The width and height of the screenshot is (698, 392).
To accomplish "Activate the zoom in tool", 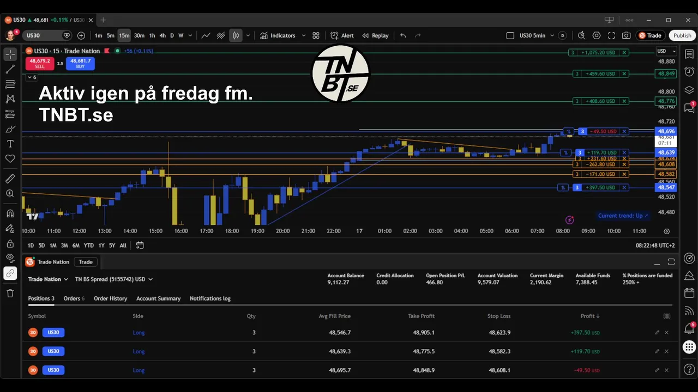I will click(x=10, y=193).
